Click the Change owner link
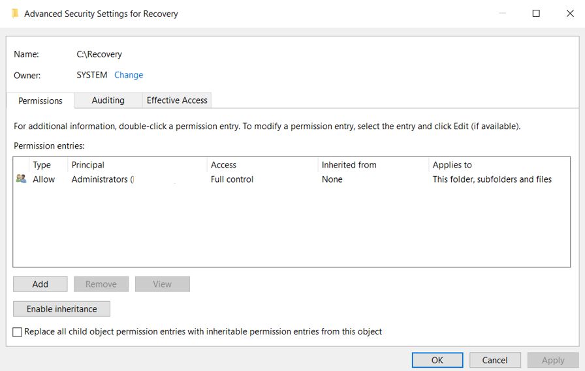 [129, 75]
